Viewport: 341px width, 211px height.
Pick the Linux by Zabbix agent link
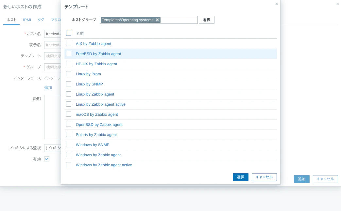pos(95,94)
